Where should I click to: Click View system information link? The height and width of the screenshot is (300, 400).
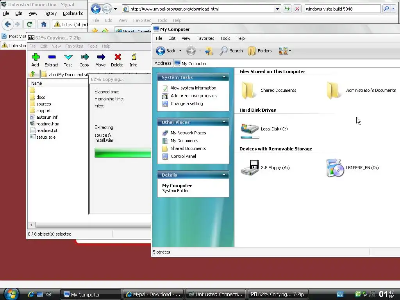(193, 88)
